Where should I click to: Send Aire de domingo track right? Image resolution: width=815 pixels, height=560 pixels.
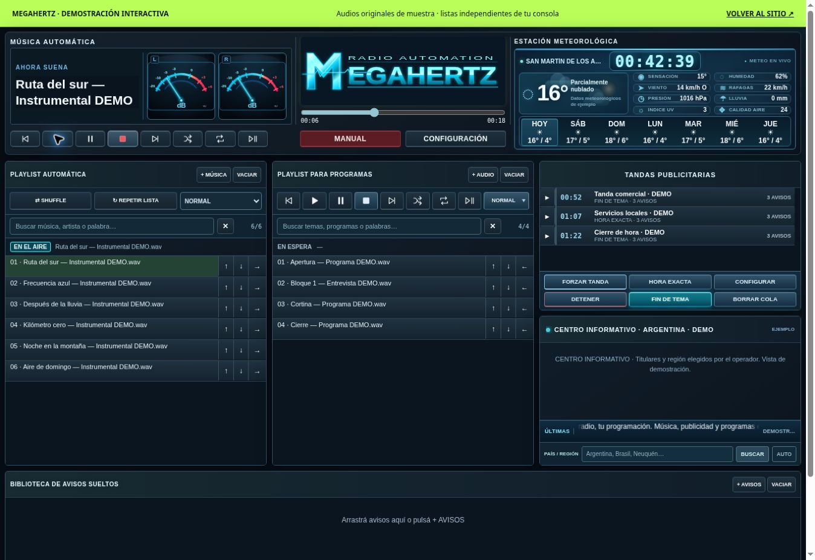(x=257, y=371)
